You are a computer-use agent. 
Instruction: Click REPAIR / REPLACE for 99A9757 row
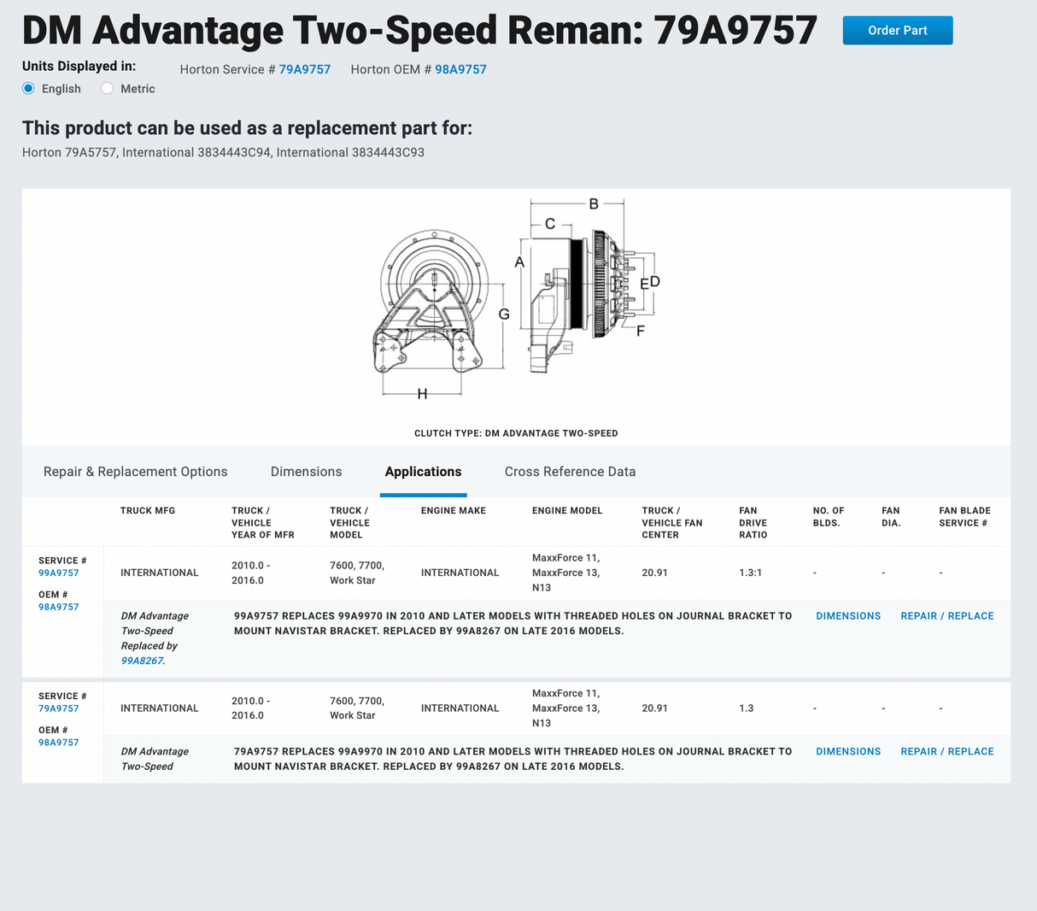946,616
